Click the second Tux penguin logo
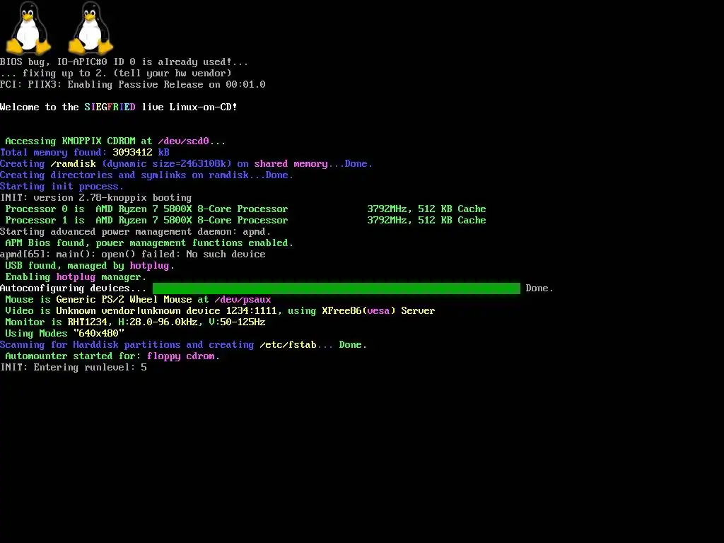The image size is (724, 543). click(x=91, y=28)
